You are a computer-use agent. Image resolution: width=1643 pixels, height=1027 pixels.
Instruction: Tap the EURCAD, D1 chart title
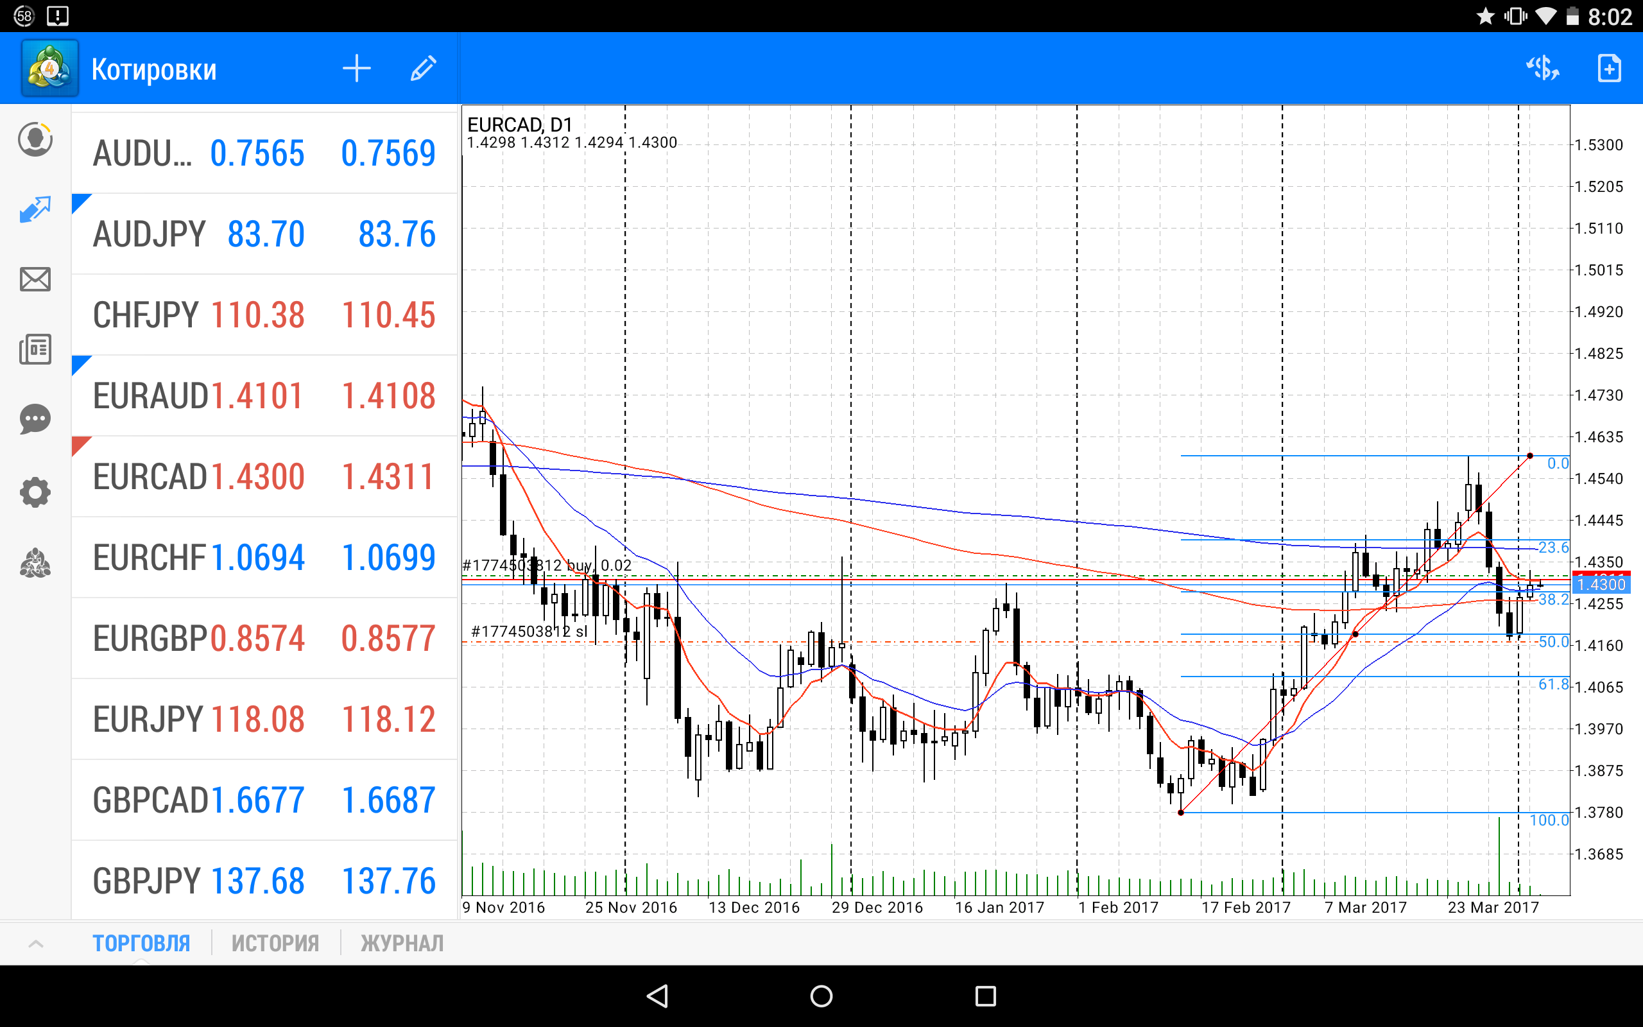(x=520, y=125)
